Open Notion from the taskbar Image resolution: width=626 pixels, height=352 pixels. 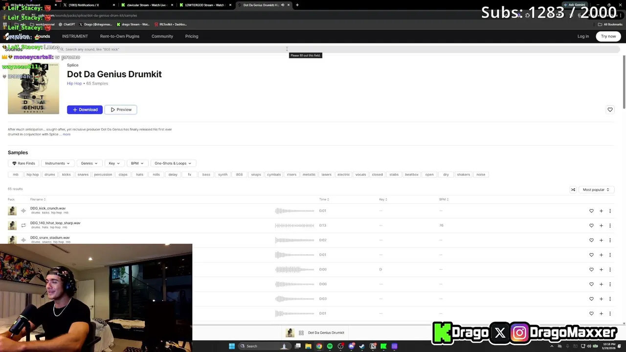click(373, 346)
